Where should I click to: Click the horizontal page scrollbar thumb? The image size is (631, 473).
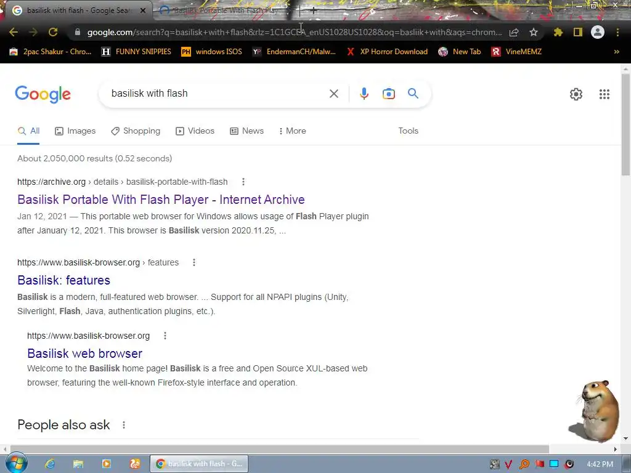tap(279, 449)
